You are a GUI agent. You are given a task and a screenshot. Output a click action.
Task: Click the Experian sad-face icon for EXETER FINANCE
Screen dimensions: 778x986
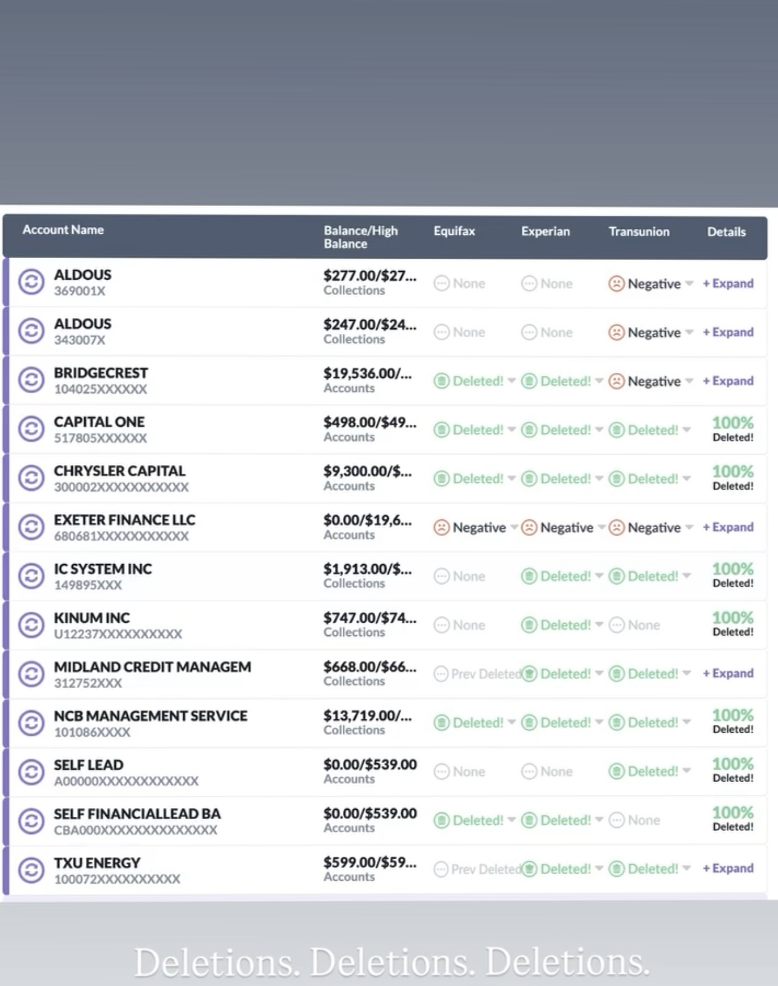[x=529, y=528]
